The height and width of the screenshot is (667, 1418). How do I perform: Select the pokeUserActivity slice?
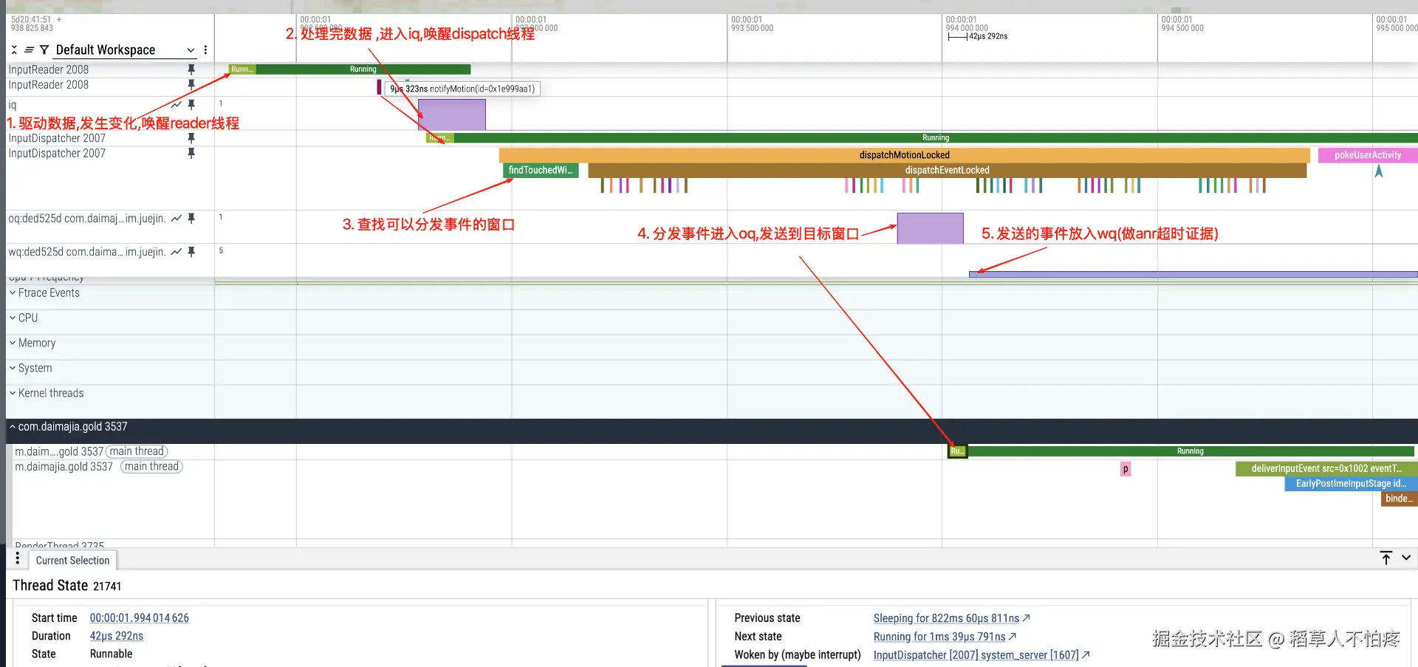point(1367,155)
